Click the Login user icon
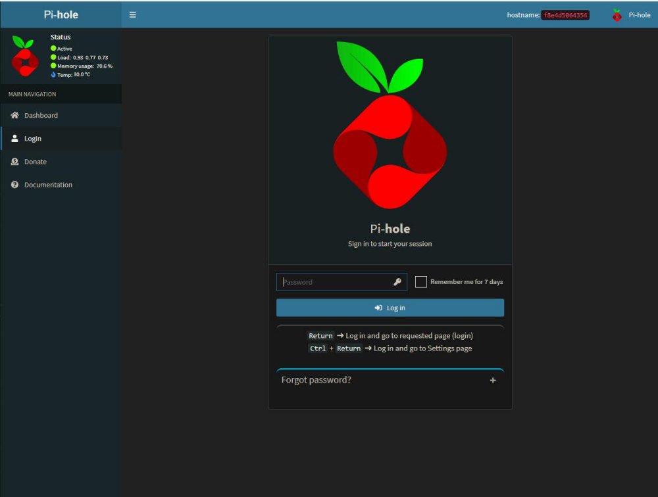658x497 pixels. click(14, 139)
